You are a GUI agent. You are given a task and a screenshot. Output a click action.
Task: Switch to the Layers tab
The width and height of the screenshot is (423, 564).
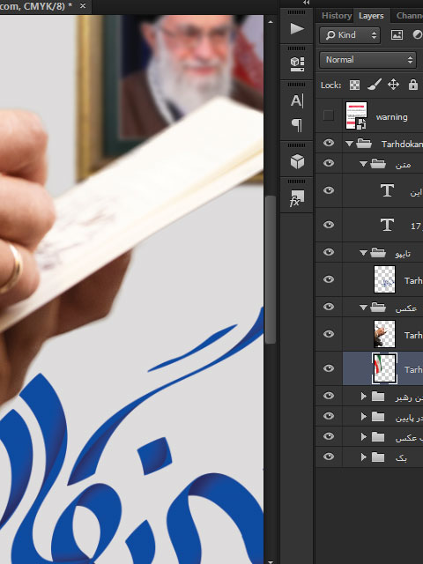(371, 16)
